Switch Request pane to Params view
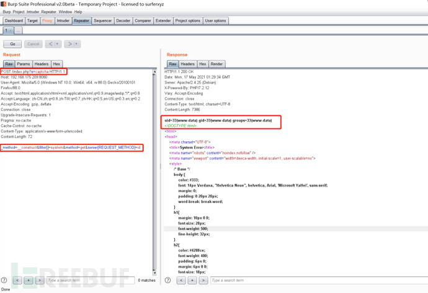This screenshot has height=293, width=428. [24, 64]
